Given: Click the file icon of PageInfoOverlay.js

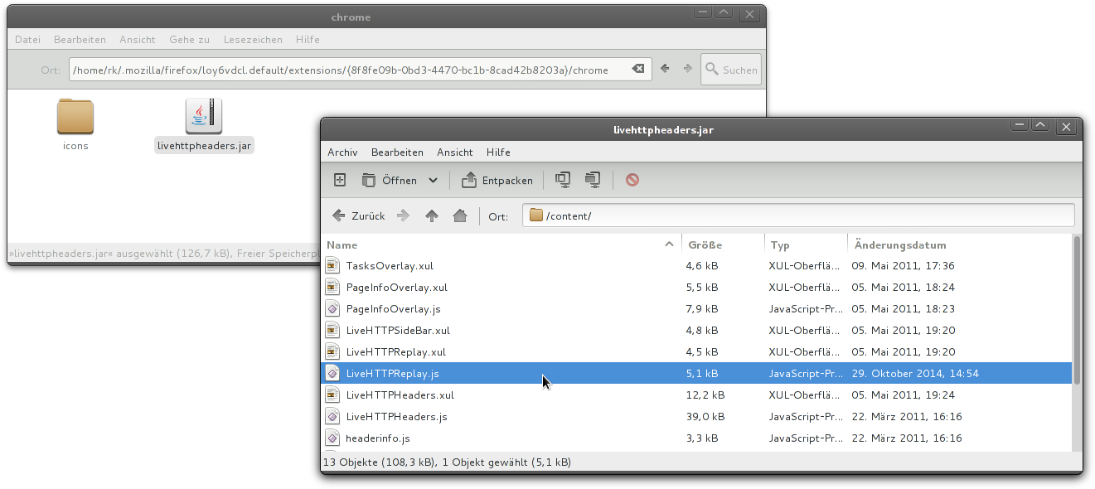Looking at the screenshot, I should (332, 309).
